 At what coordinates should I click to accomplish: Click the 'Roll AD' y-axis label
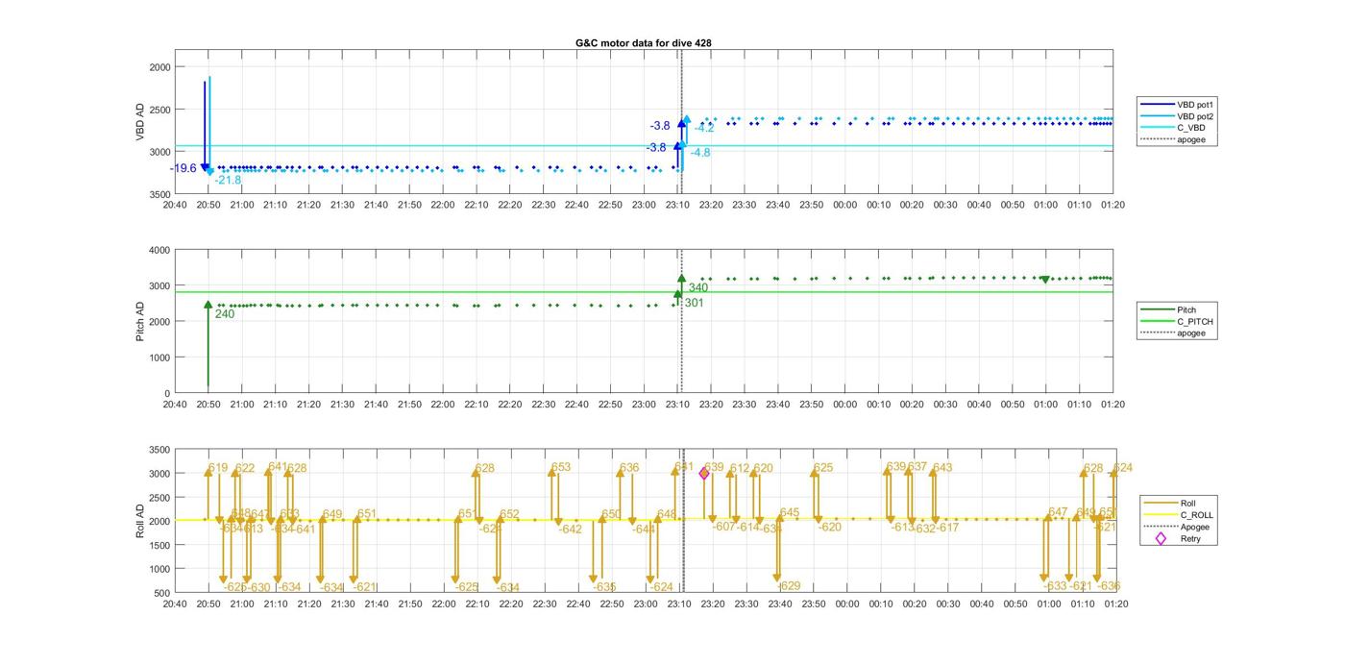[x=140, y=520]
